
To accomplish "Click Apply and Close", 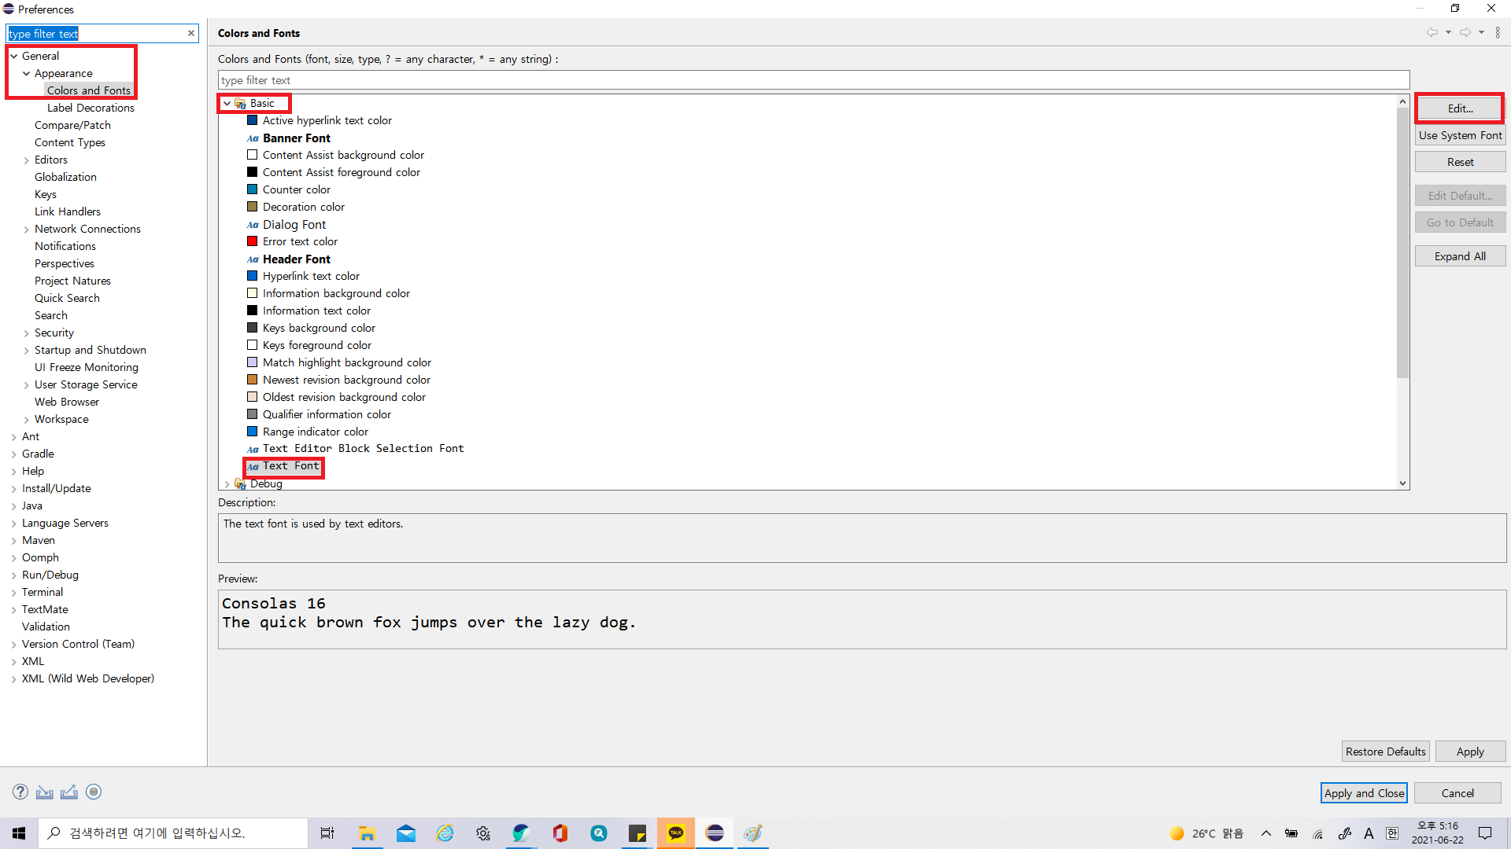I will point(1363,793).
